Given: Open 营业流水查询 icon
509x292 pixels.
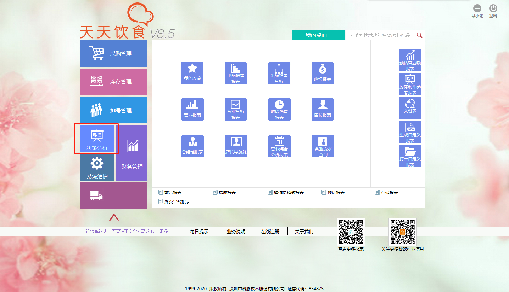Looking at the screenshot, I should pyautogui.click(x=323, y=146).
